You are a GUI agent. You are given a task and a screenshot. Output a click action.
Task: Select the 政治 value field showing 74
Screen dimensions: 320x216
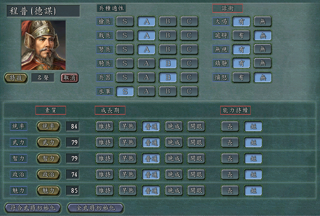point(72,175)
